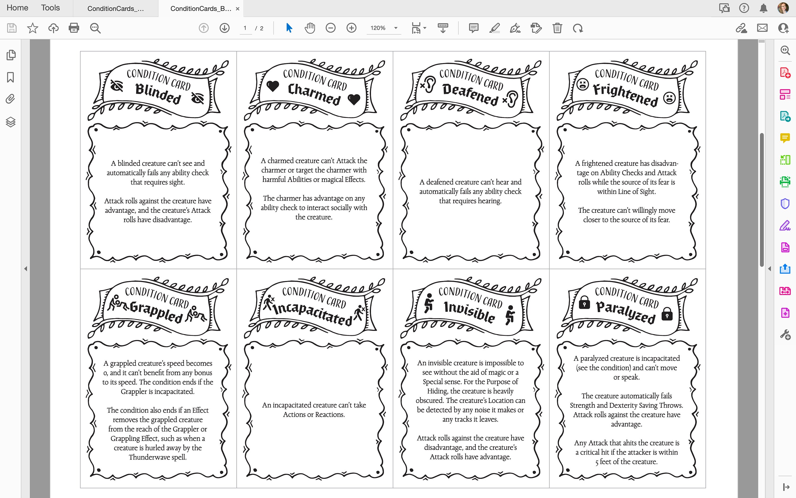Open the Fill & Sign tool
The height and width of the screenshot is (498, 796).
(x=785, y=225)
